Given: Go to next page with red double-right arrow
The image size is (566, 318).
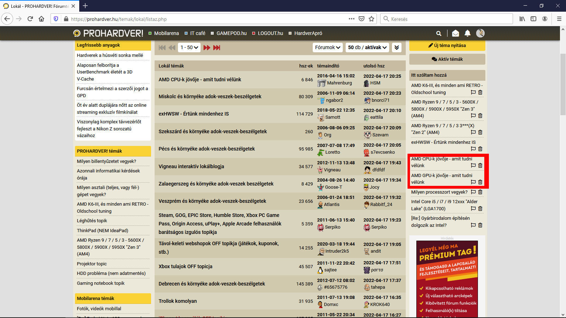Looking at the screenshot, I should point(207,48).
